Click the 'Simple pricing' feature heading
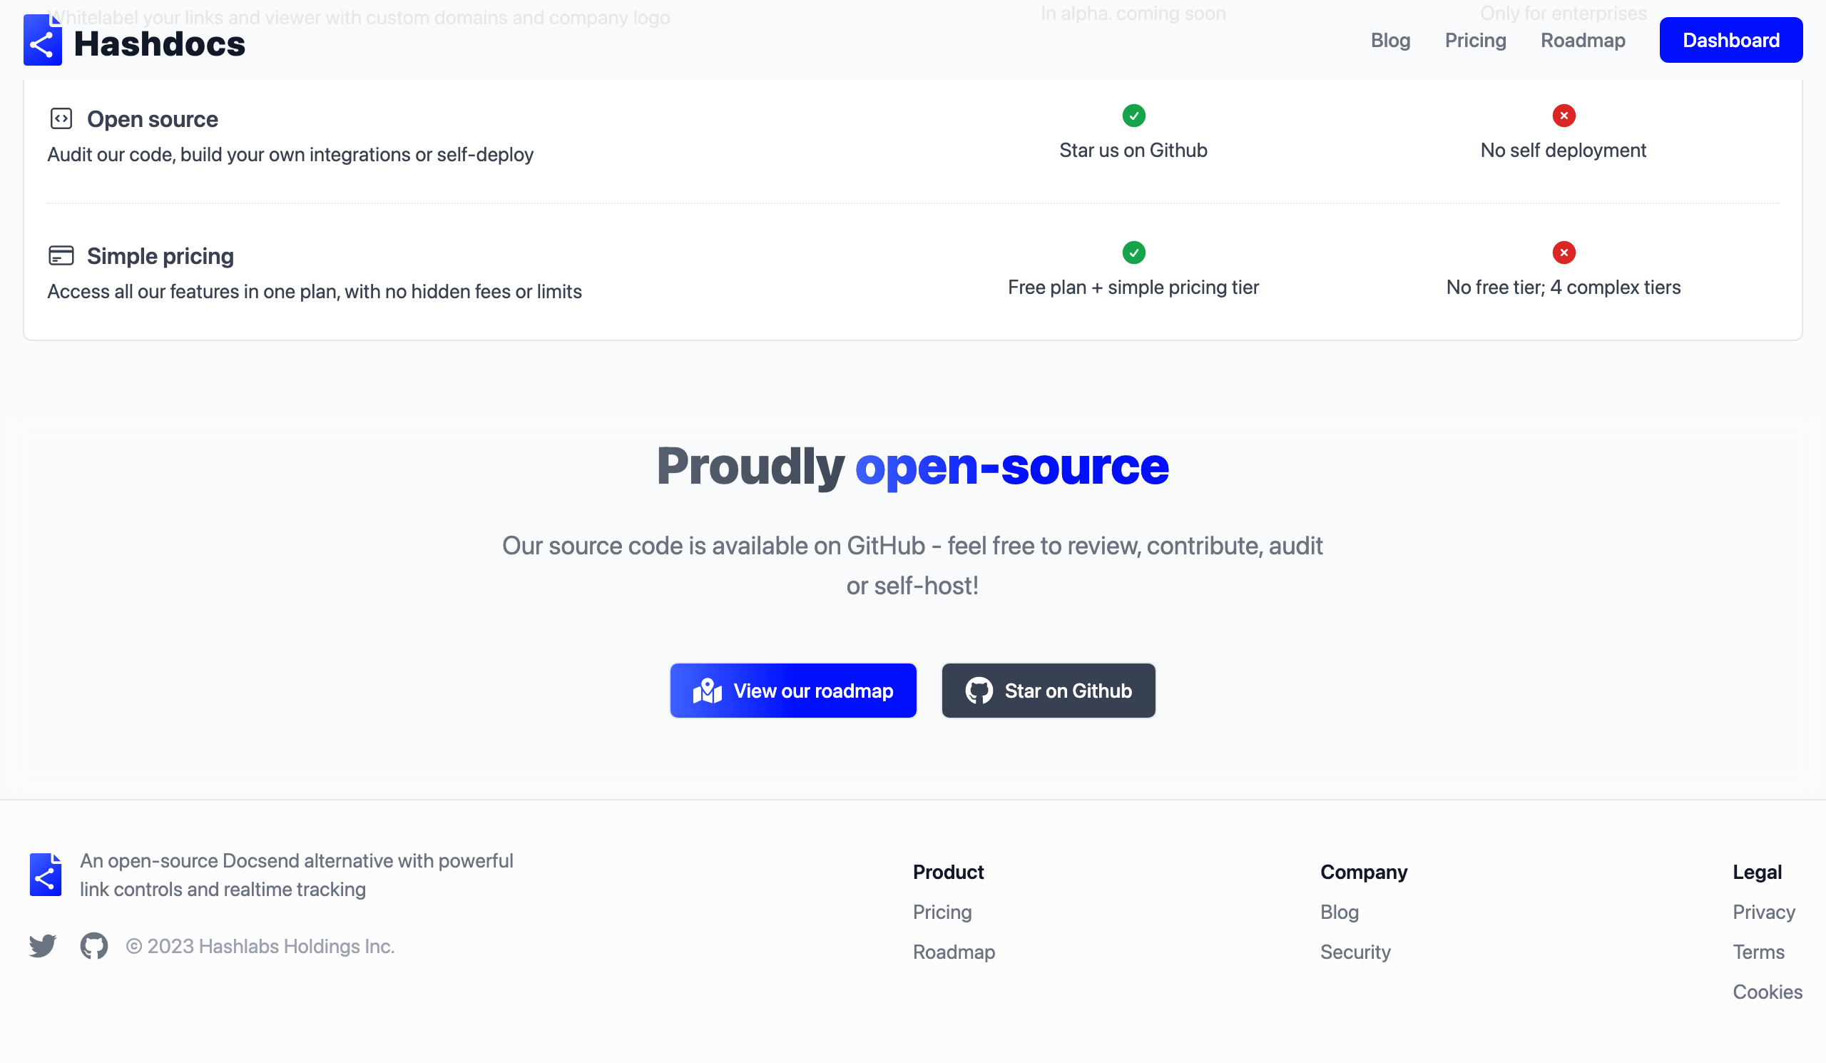1826x1063 pixels. point(160,257)
